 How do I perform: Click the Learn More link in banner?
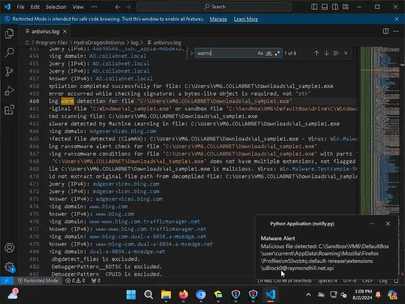coord(246,19)
